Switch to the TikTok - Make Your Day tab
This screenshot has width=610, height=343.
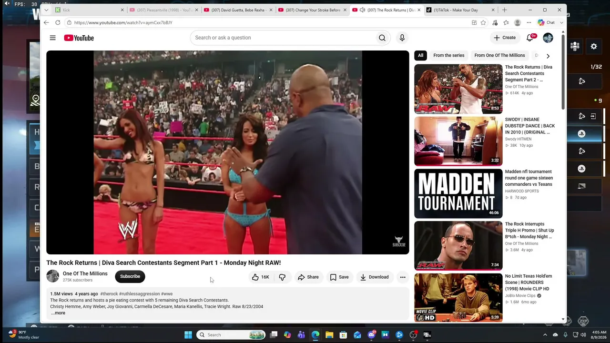460,10
